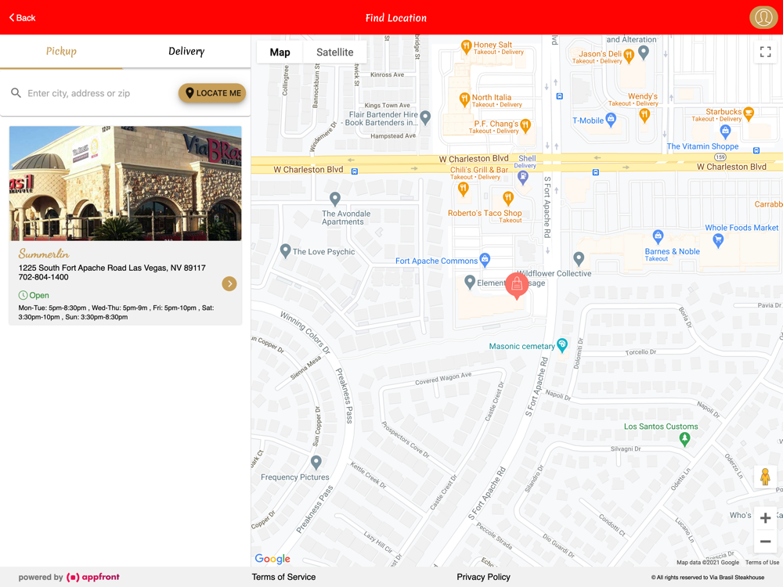Screen dimensions: 783x587
Task: Click the Wildflower Collective marker
Action: (x=579, y=258)
